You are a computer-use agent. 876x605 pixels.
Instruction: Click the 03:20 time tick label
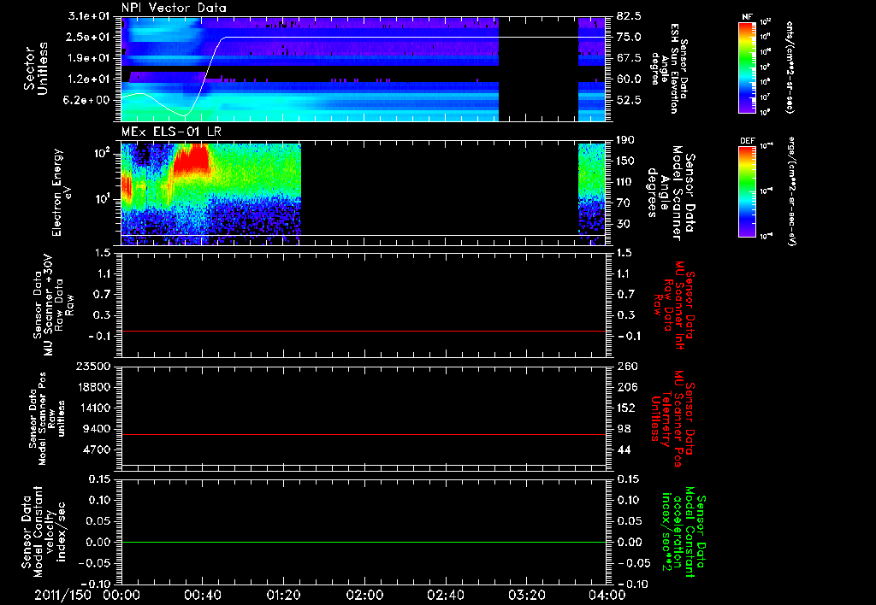point(526,595)
